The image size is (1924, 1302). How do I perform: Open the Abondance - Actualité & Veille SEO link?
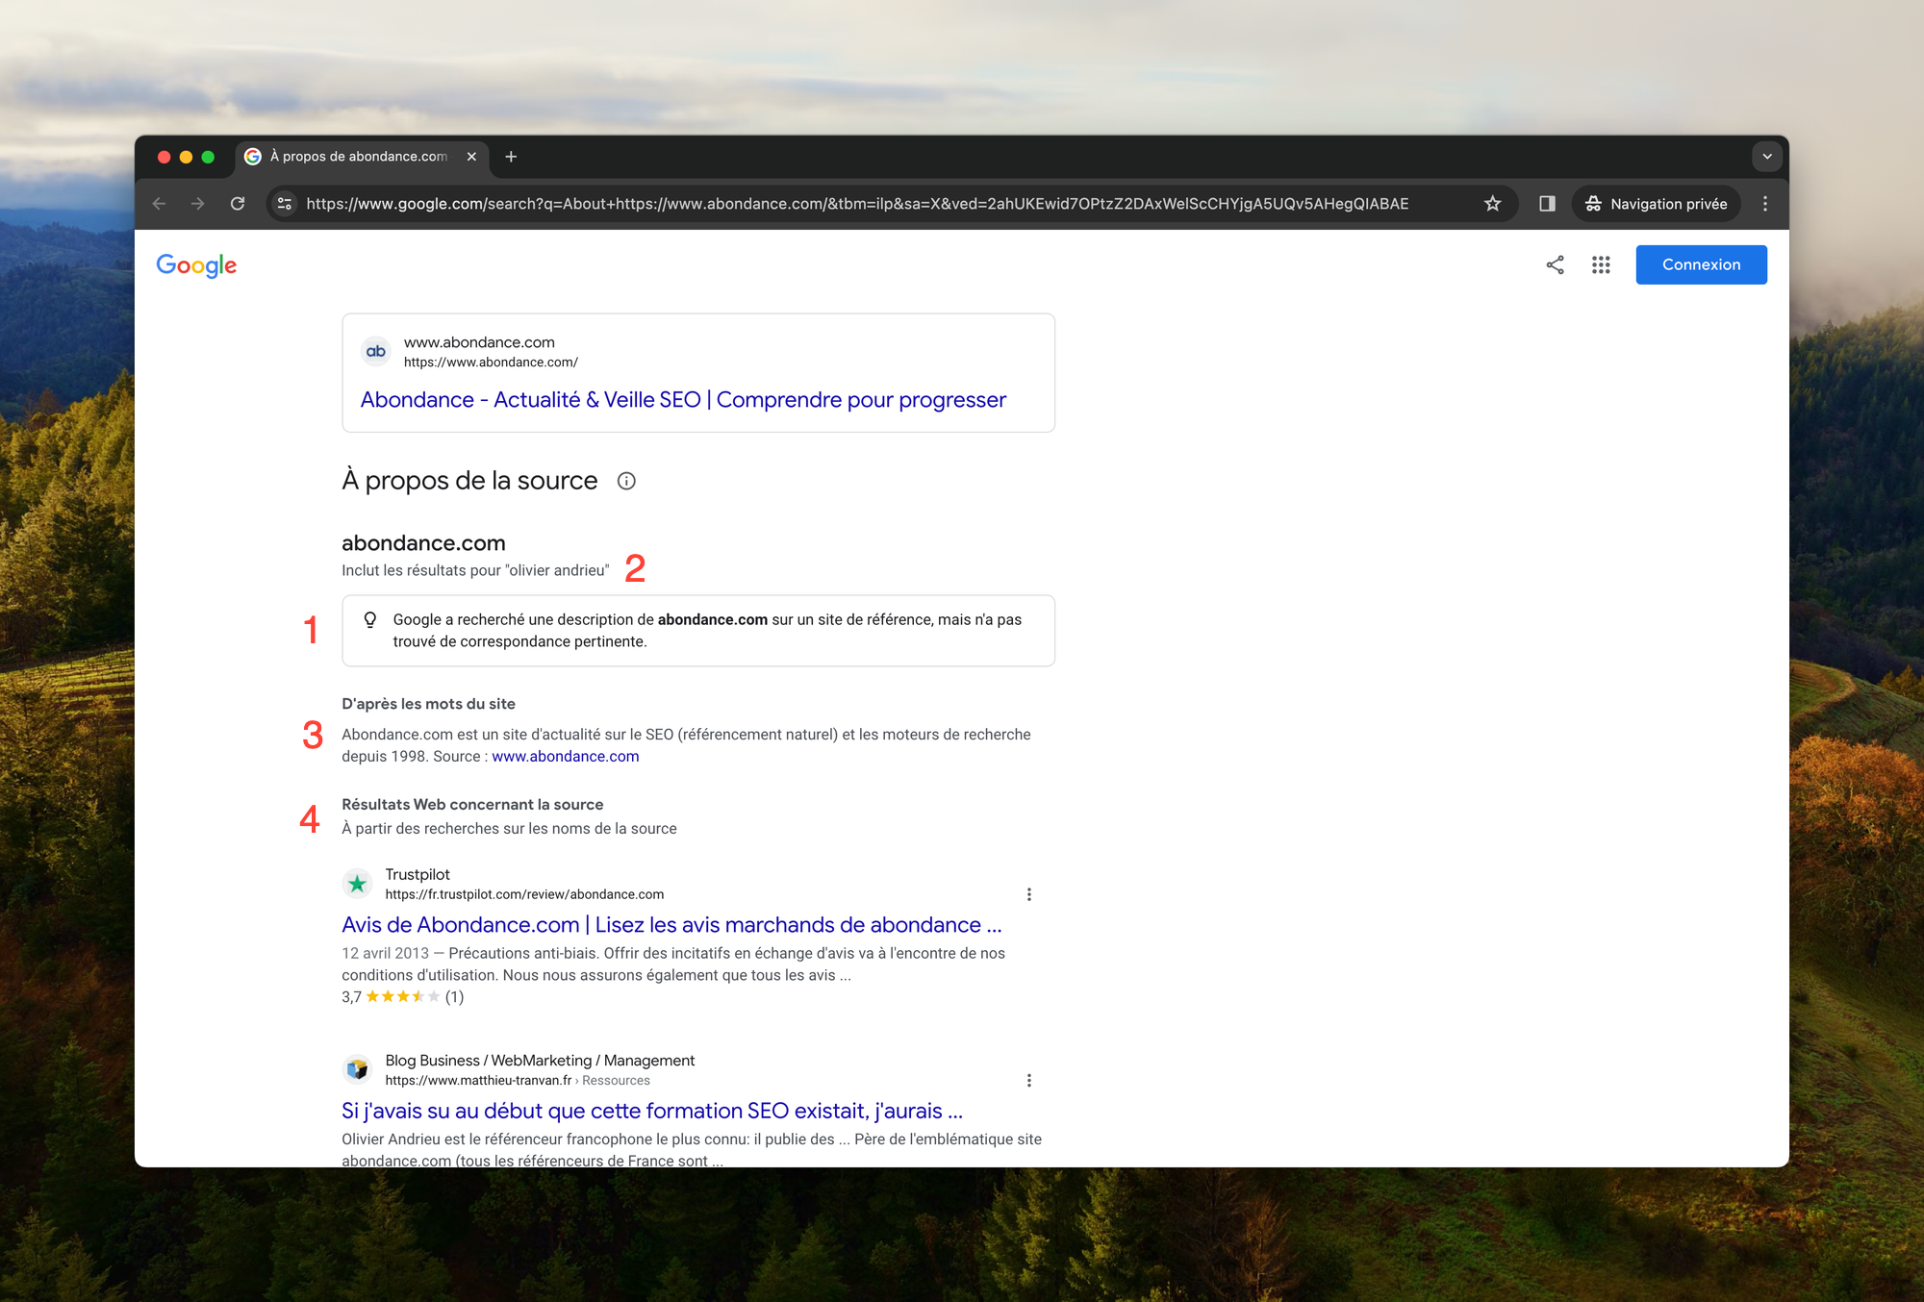[x=683, y=400]
